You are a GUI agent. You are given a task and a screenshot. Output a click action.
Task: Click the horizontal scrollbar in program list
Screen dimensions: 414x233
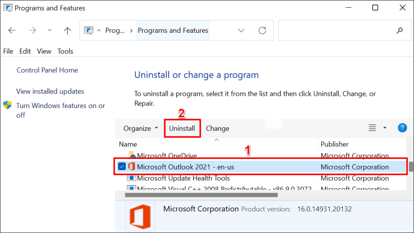click(x=201, y=195)
